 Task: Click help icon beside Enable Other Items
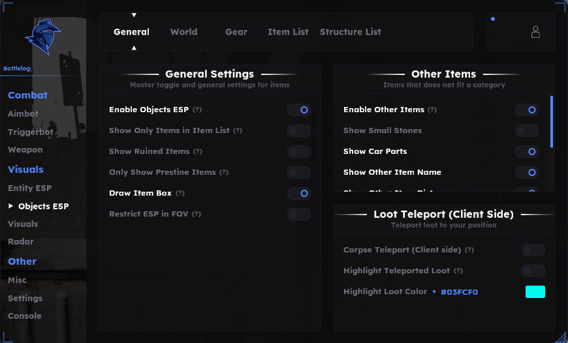pyautogui.click(x=432, y=110)
